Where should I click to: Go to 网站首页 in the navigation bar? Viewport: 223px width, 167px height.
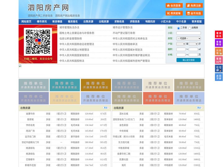(26, 22)
